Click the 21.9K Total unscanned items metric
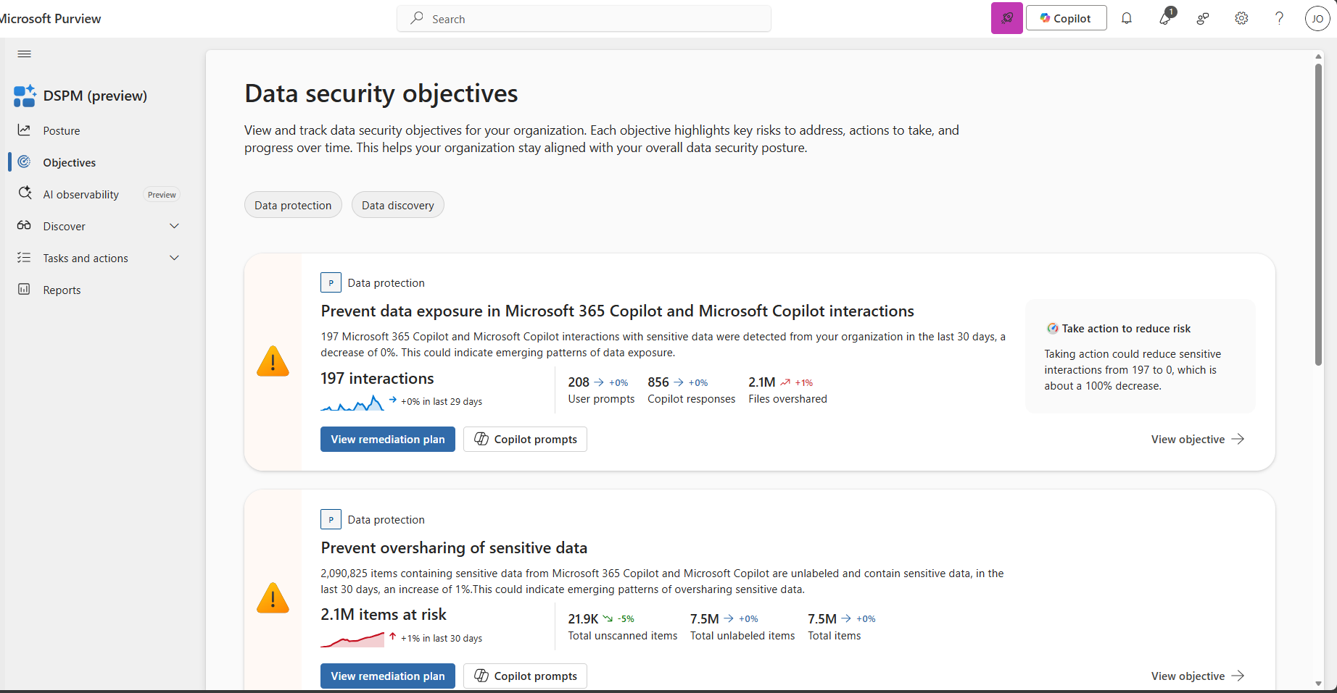 [x=623, y=626]
